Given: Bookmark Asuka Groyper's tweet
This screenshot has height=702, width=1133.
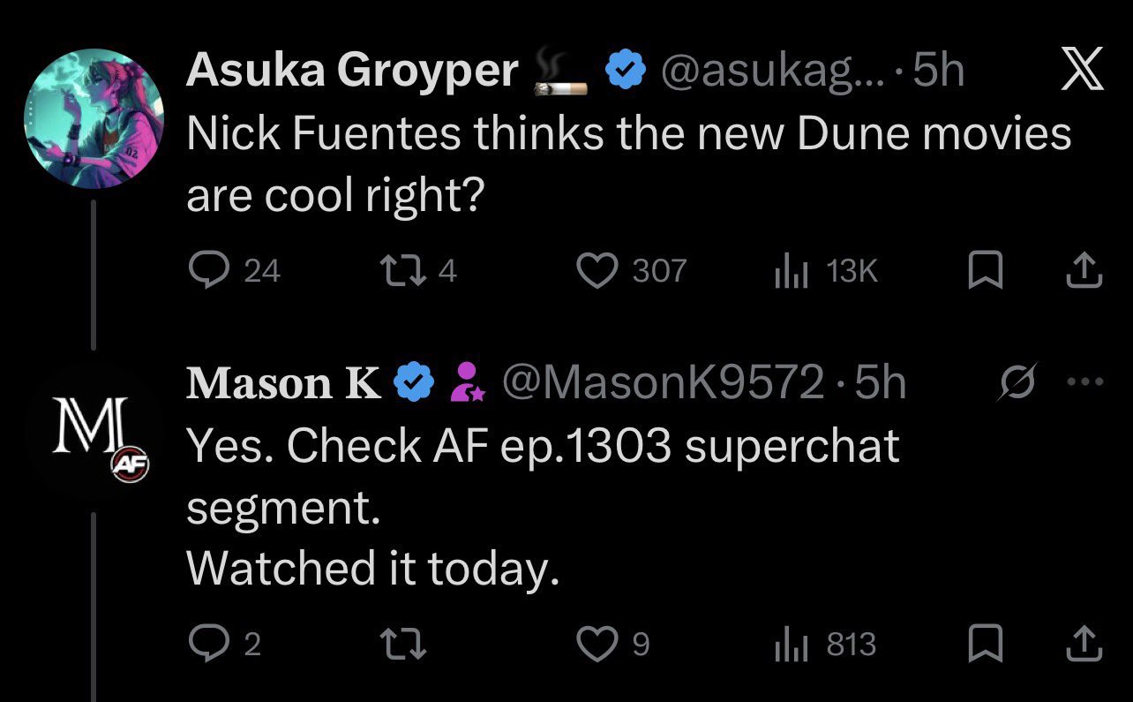Looking at the screenshot, I should pos(984,271).
